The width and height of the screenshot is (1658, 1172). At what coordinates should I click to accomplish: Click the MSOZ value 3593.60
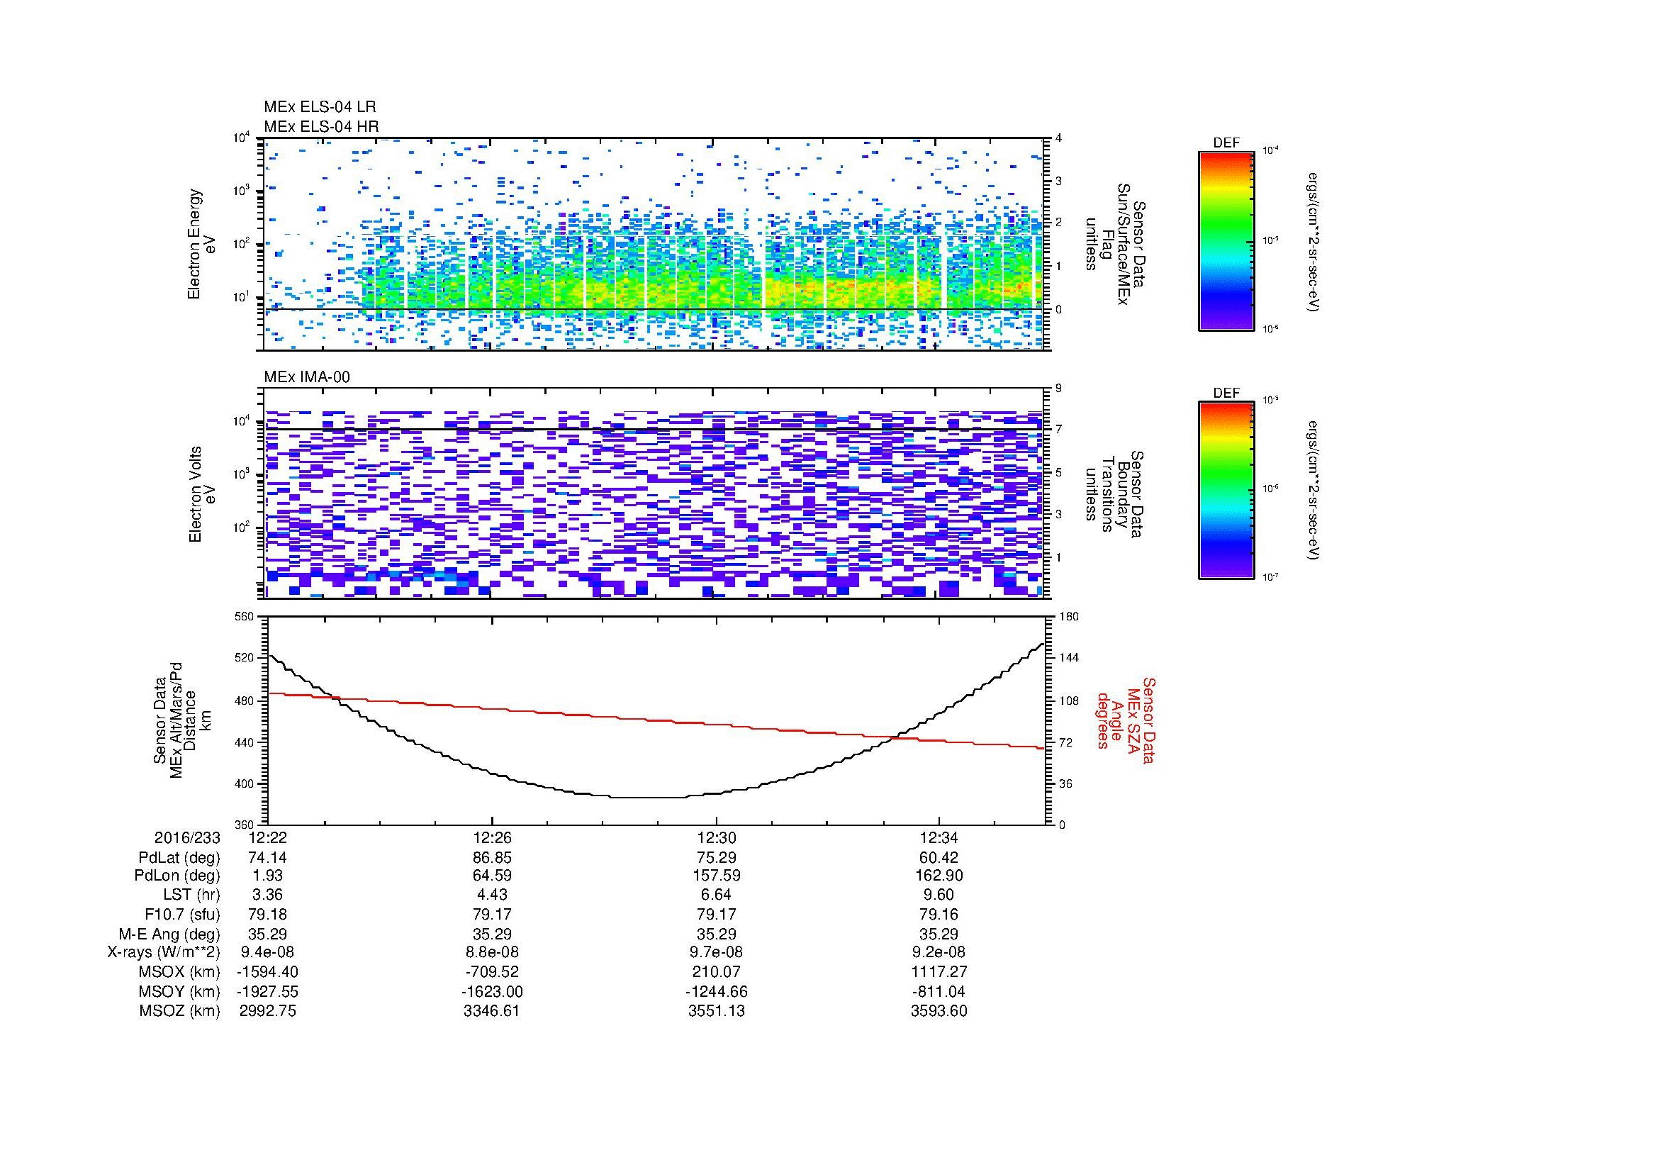(x=939, y=1011)
